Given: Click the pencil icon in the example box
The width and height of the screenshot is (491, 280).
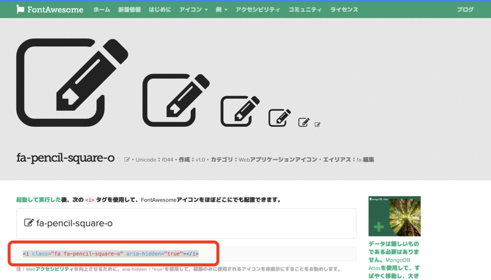Looking at the screenshot, I should point(29,222).
